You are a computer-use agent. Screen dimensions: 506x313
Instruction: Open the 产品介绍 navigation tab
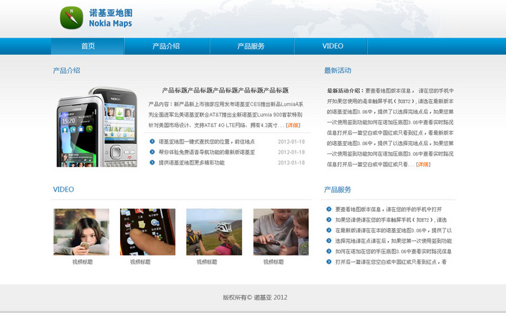point(167,46)
